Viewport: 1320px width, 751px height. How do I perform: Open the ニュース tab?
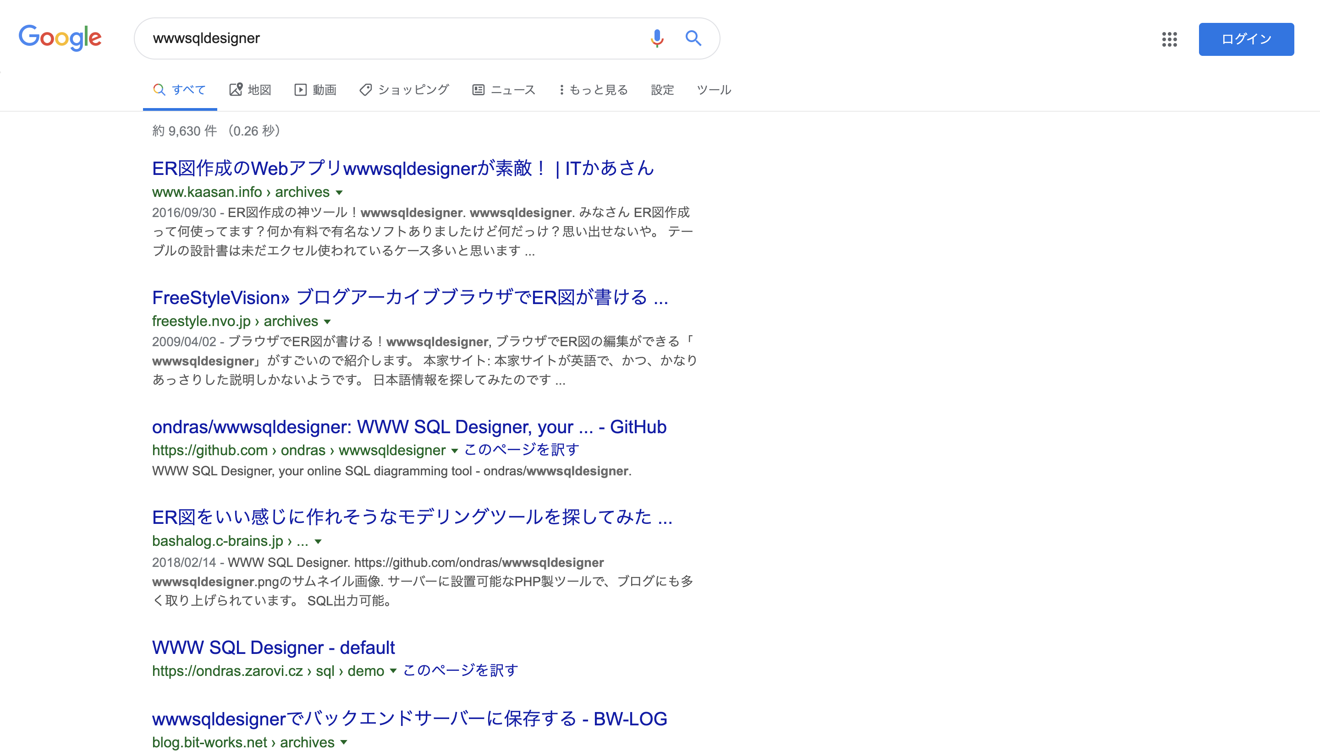tap(504, 90)
